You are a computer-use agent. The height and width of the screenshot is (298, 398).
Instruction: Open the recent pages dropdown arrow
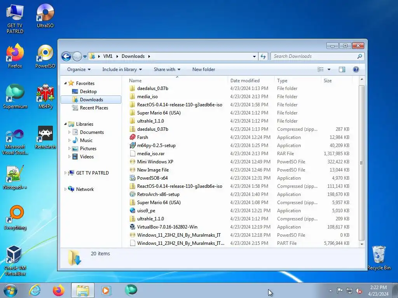85,57
